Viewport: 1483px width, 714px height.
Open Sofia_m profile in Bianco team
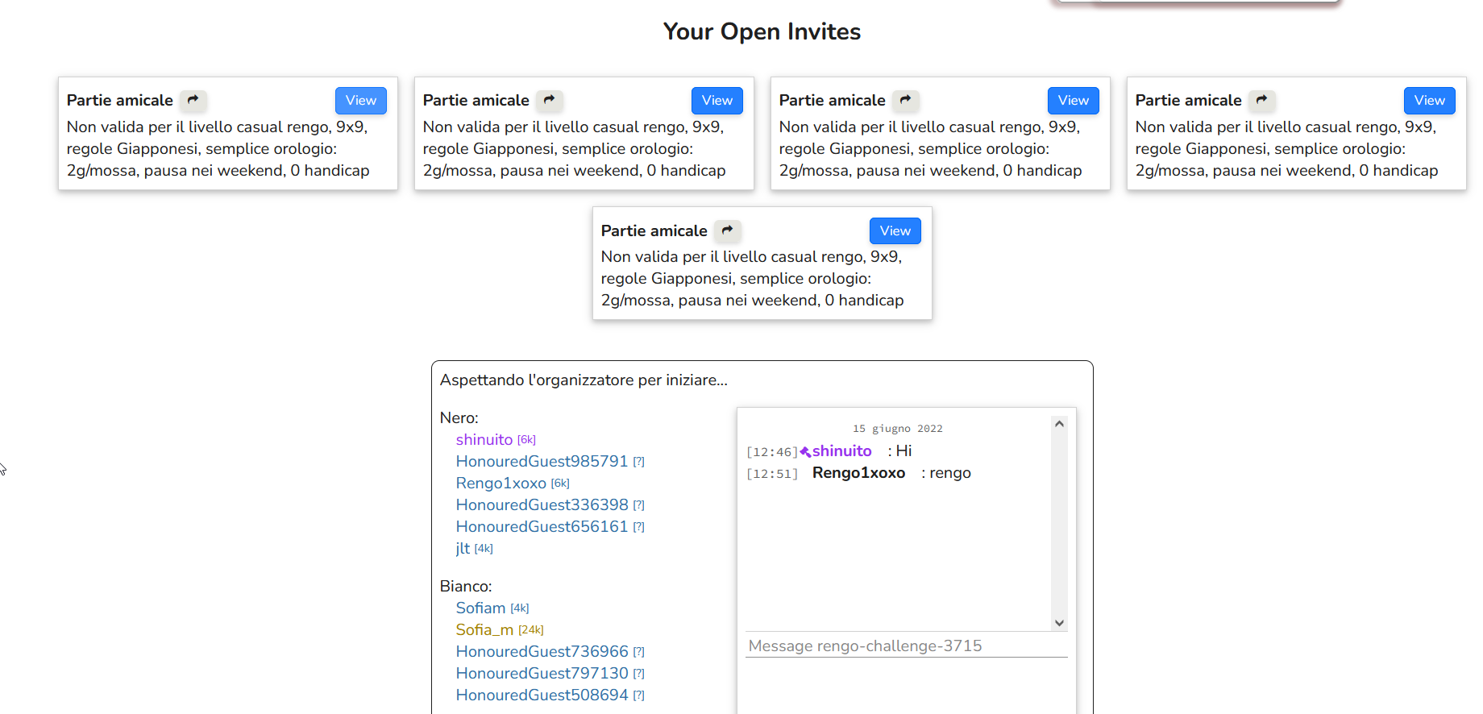tap(484, 630)
